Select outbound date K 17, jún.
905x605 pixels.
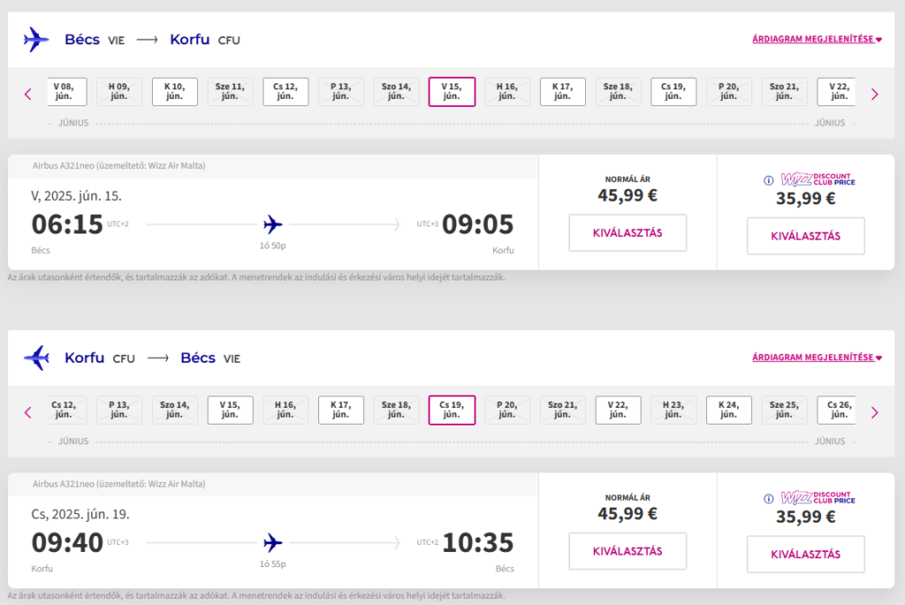coord(563,91)
